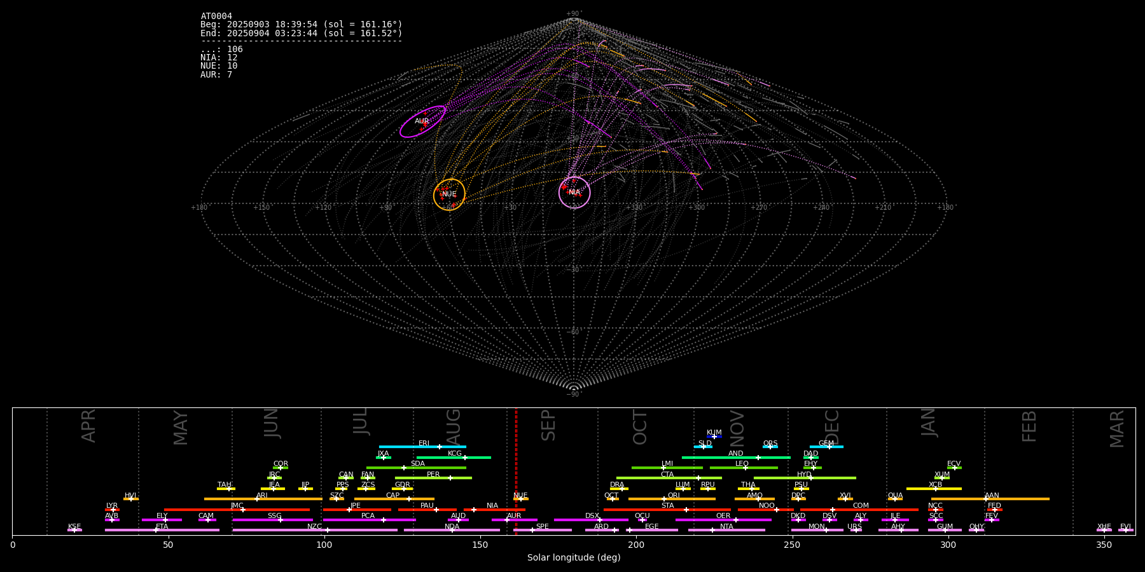Click the orange ARI shower bar
Screen dimensions: 1145x572
tap(263, 499)
